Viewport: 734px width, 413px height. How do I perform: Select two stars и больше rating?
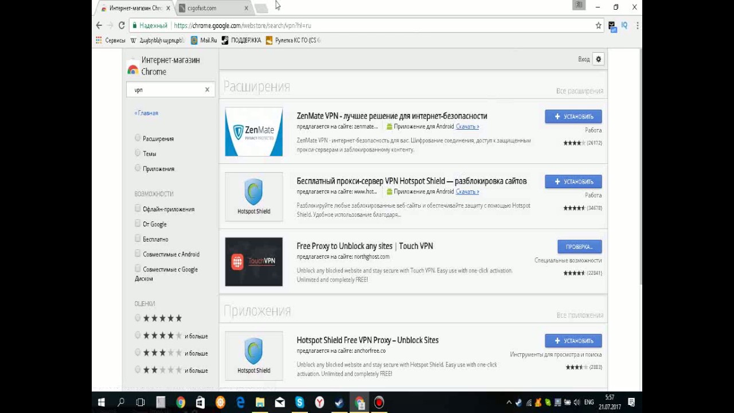(x=138, y=369)
